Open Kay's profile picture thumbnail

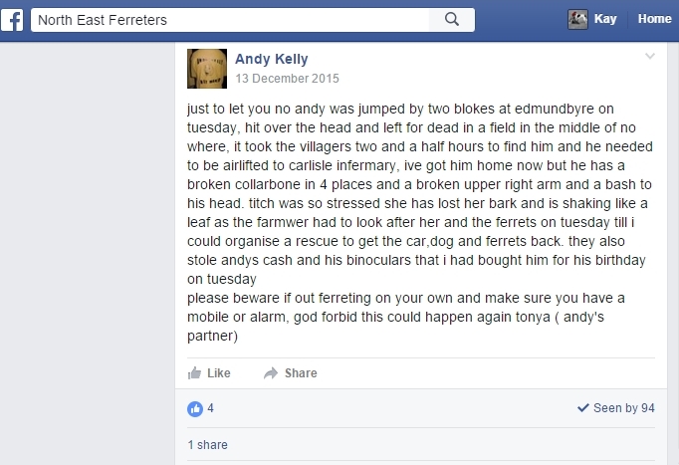pos(577,20)
